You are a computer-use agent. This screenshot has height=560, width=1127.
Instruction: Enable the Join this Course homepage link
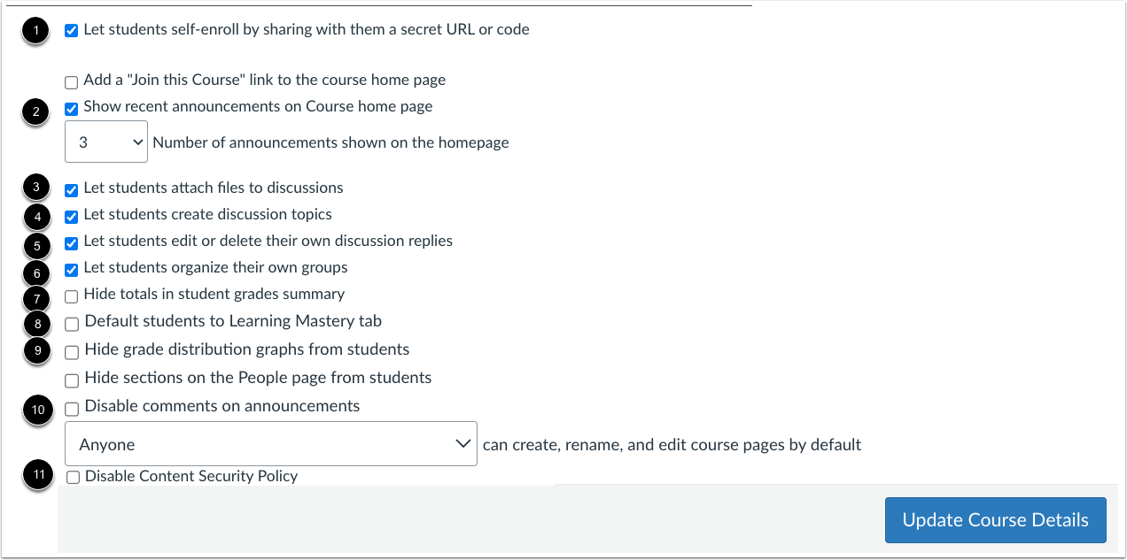[71, 81]
